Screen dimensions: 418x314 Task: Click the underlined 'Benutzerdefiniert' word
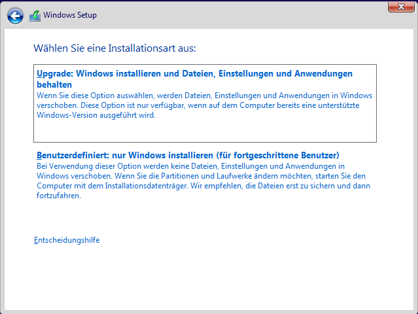coord(69,156)
